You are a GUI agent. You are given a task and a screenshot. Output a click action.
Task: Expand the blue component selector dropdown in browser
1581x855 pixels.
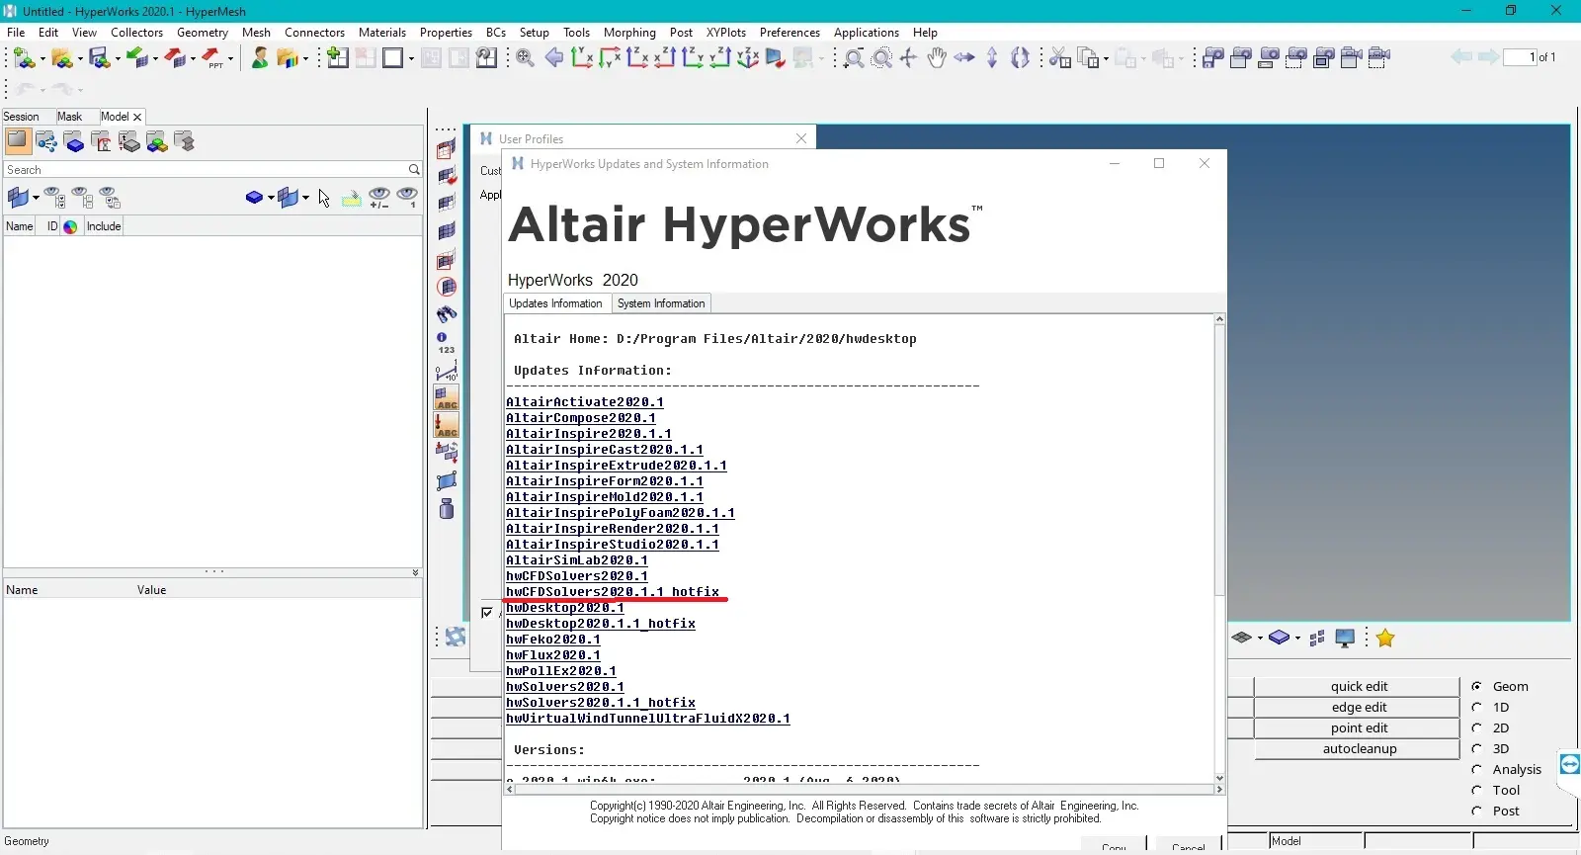click(x=271, y=198)
